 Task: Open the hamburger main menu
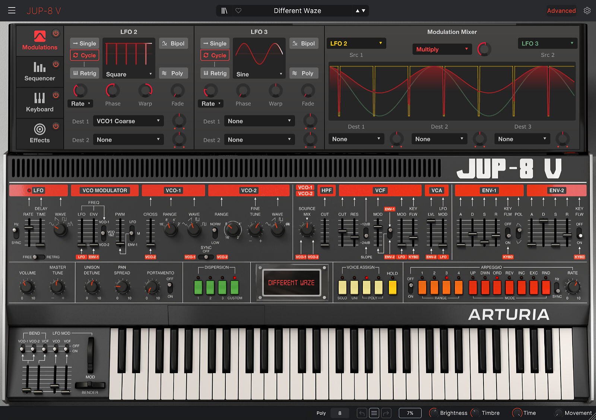(x=12, y=10)
